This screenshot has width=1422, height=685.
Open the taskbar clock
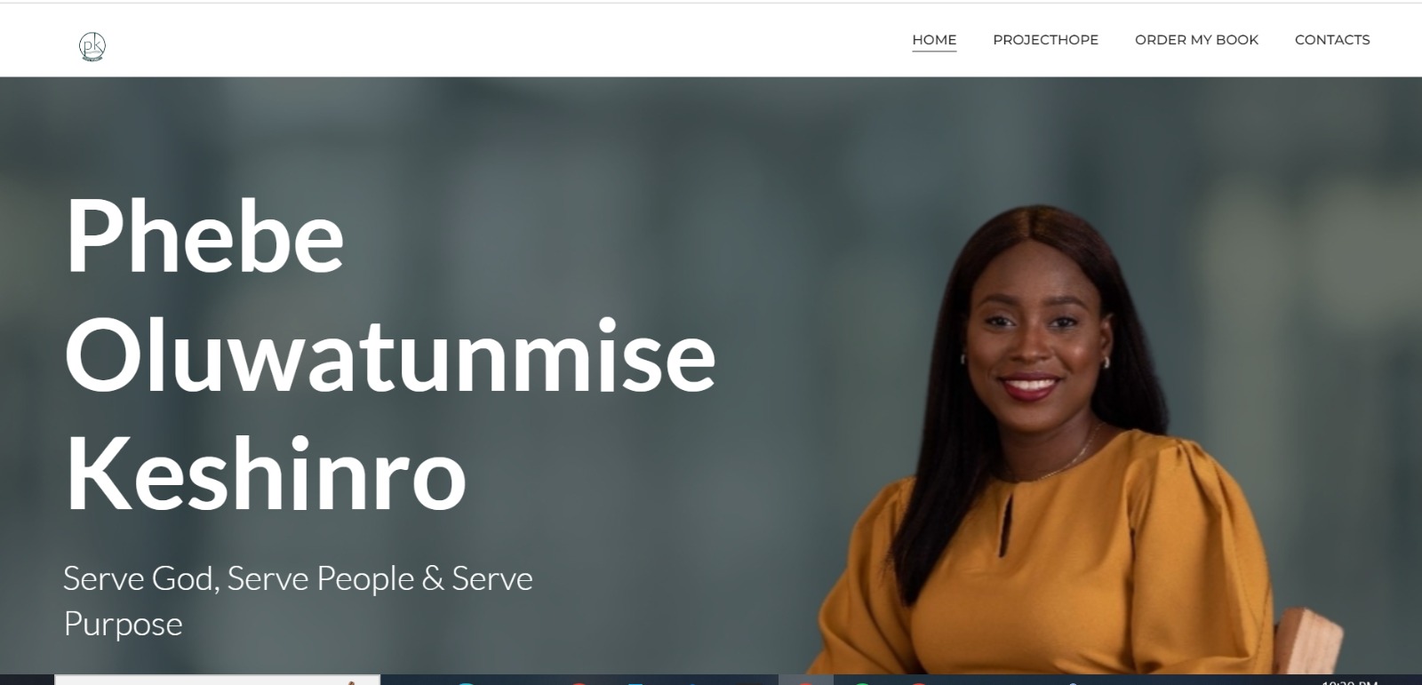(1349, 681)
